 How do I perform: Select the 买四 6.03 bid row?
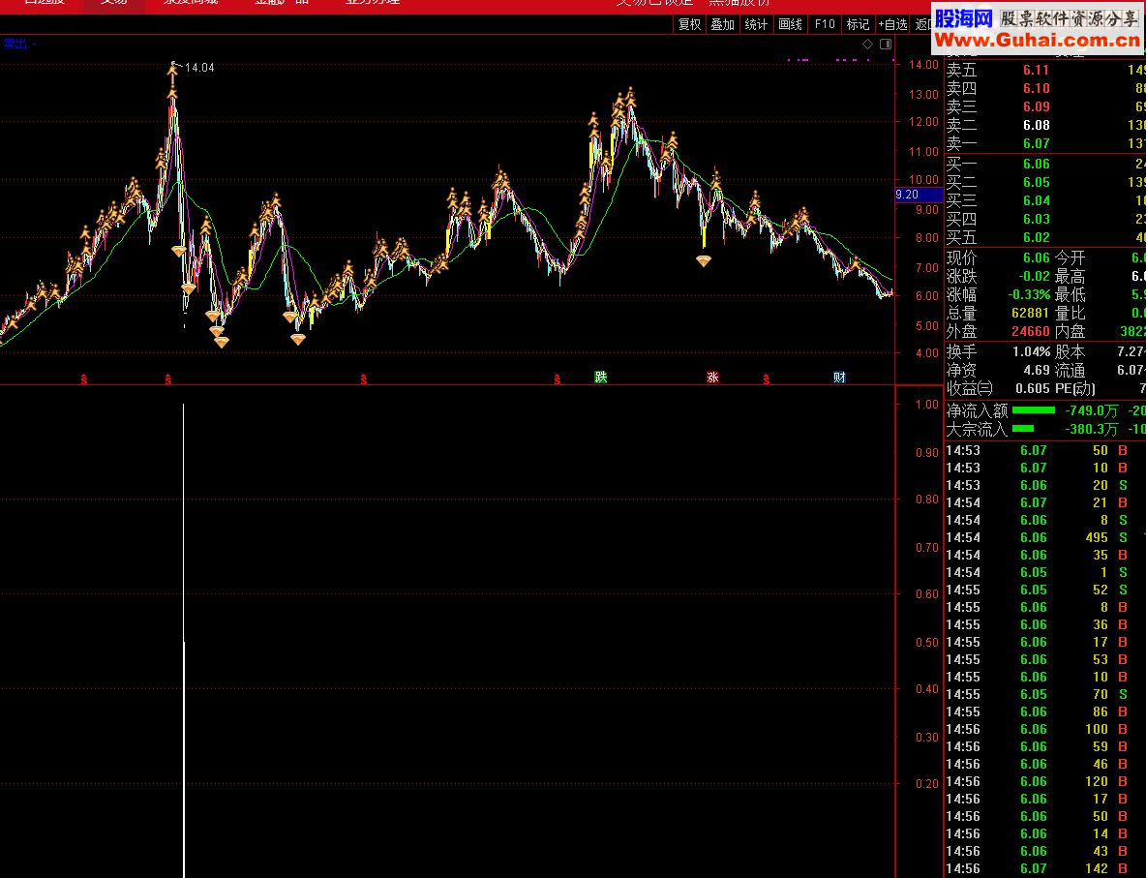[1046, 219]
